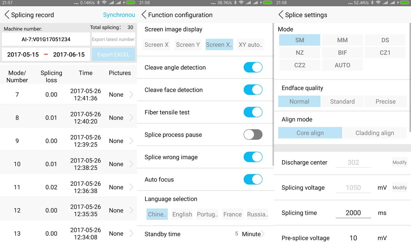
Task: Select Precise endface quality
Action: pyautogui.click(x=385, y=102)
